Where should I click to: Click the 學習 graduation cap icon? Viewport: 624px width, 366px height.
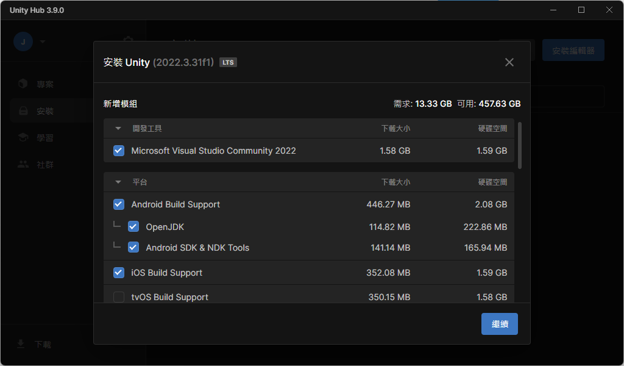click(x=23, y=137)
